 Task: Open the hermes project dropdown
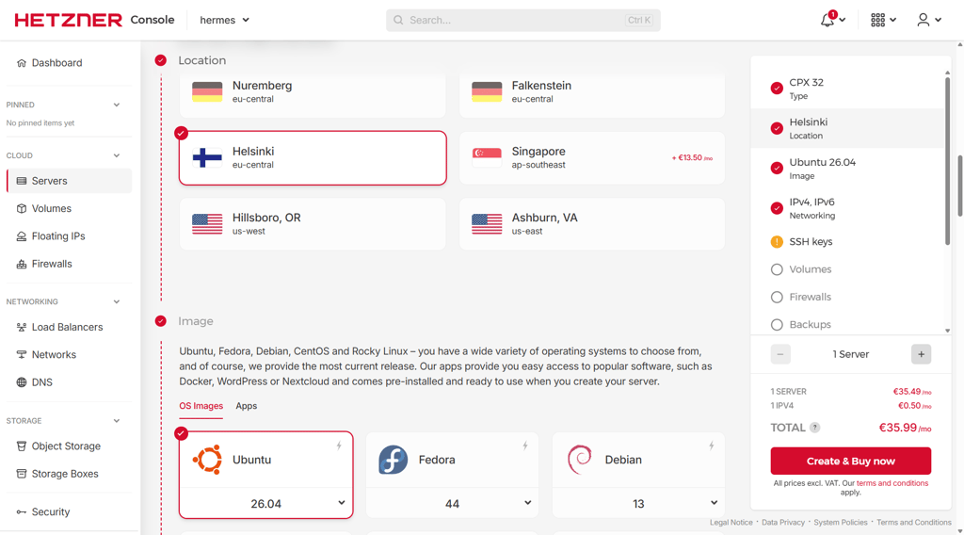(224, 21)
